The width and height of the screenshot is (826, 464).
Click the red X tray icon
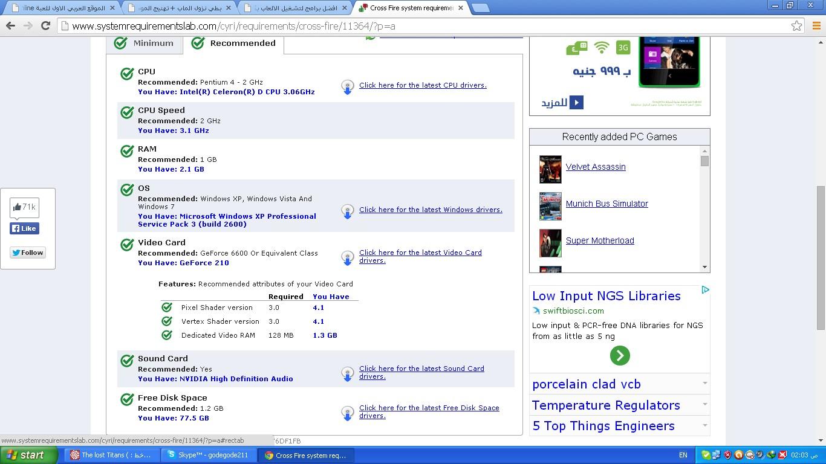(782, 455)
